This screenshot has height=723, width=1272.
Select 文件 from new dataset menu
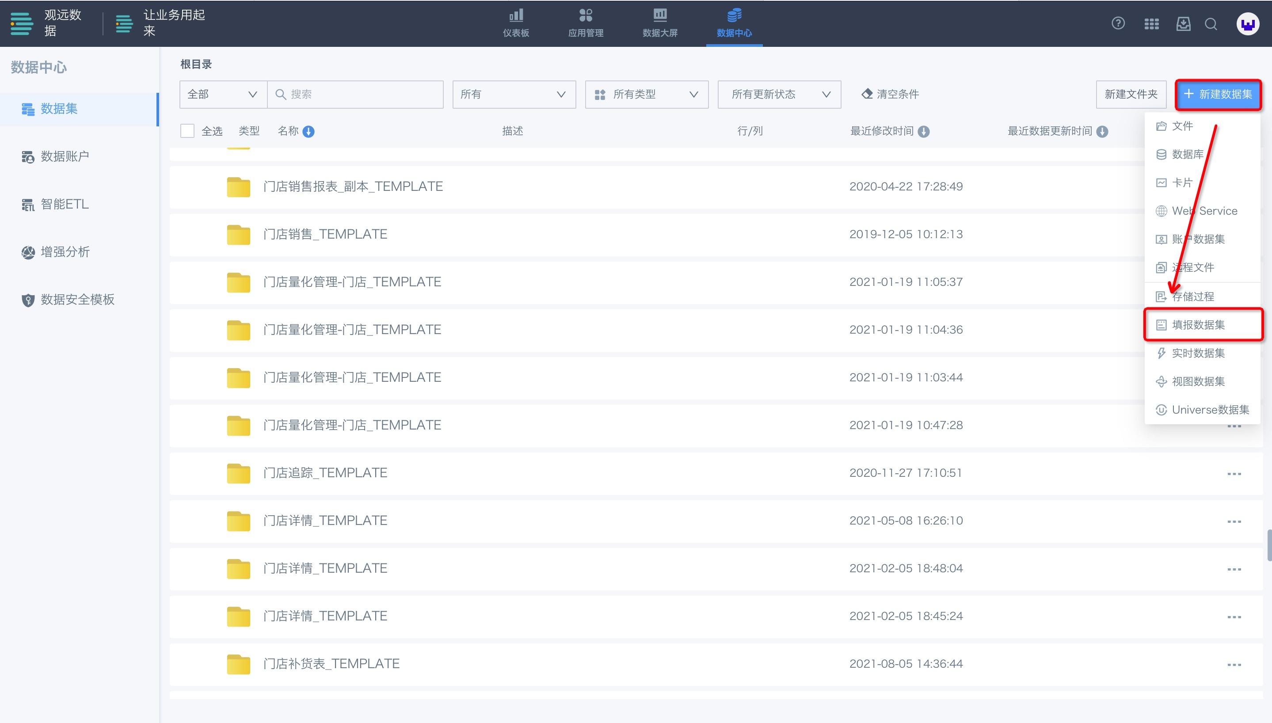coord(1202,126)
